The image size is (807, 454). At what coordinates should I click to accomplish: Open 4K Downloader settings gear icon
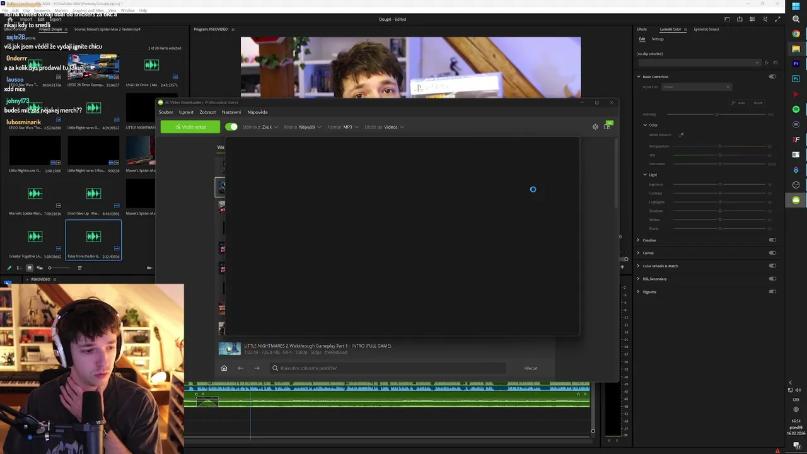(595, 127)
